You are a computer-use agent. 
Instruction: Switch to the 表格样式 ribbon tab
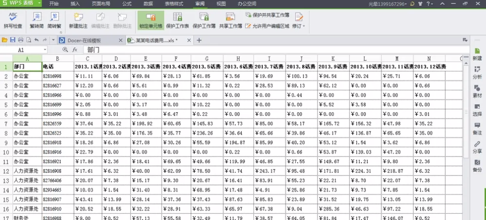174,4
